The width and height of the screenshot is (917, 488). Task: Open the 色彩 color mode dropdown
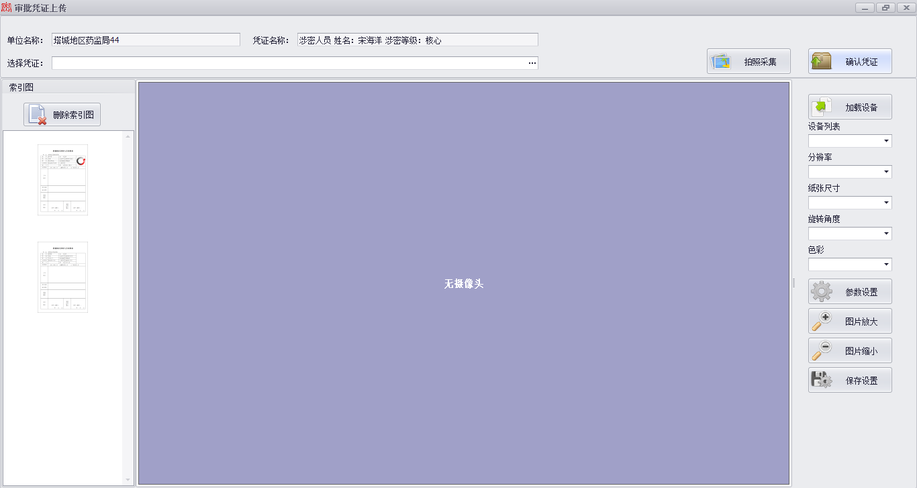click(x=886, y=264)
